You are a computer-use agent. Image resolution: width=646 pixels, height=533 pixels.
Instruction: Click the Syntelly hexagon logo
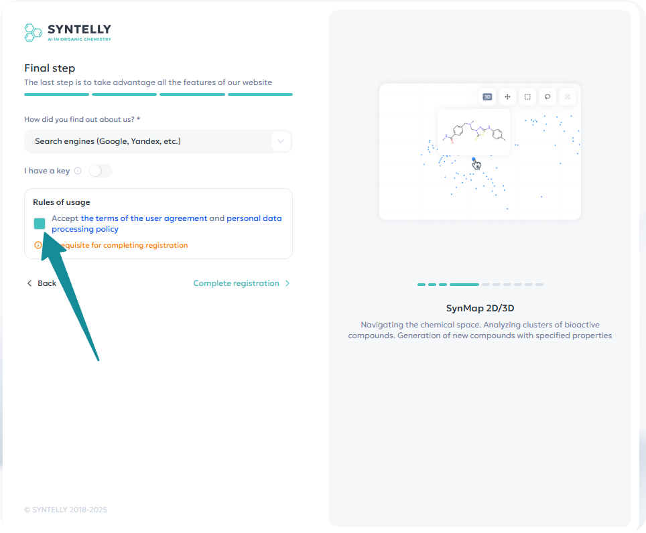click(x=33, y=32)
